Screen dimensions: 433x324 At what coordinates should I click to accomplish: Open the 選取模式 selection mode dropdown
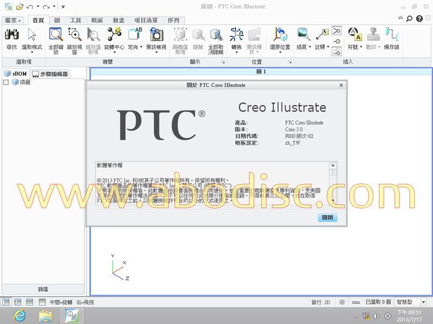32,47
